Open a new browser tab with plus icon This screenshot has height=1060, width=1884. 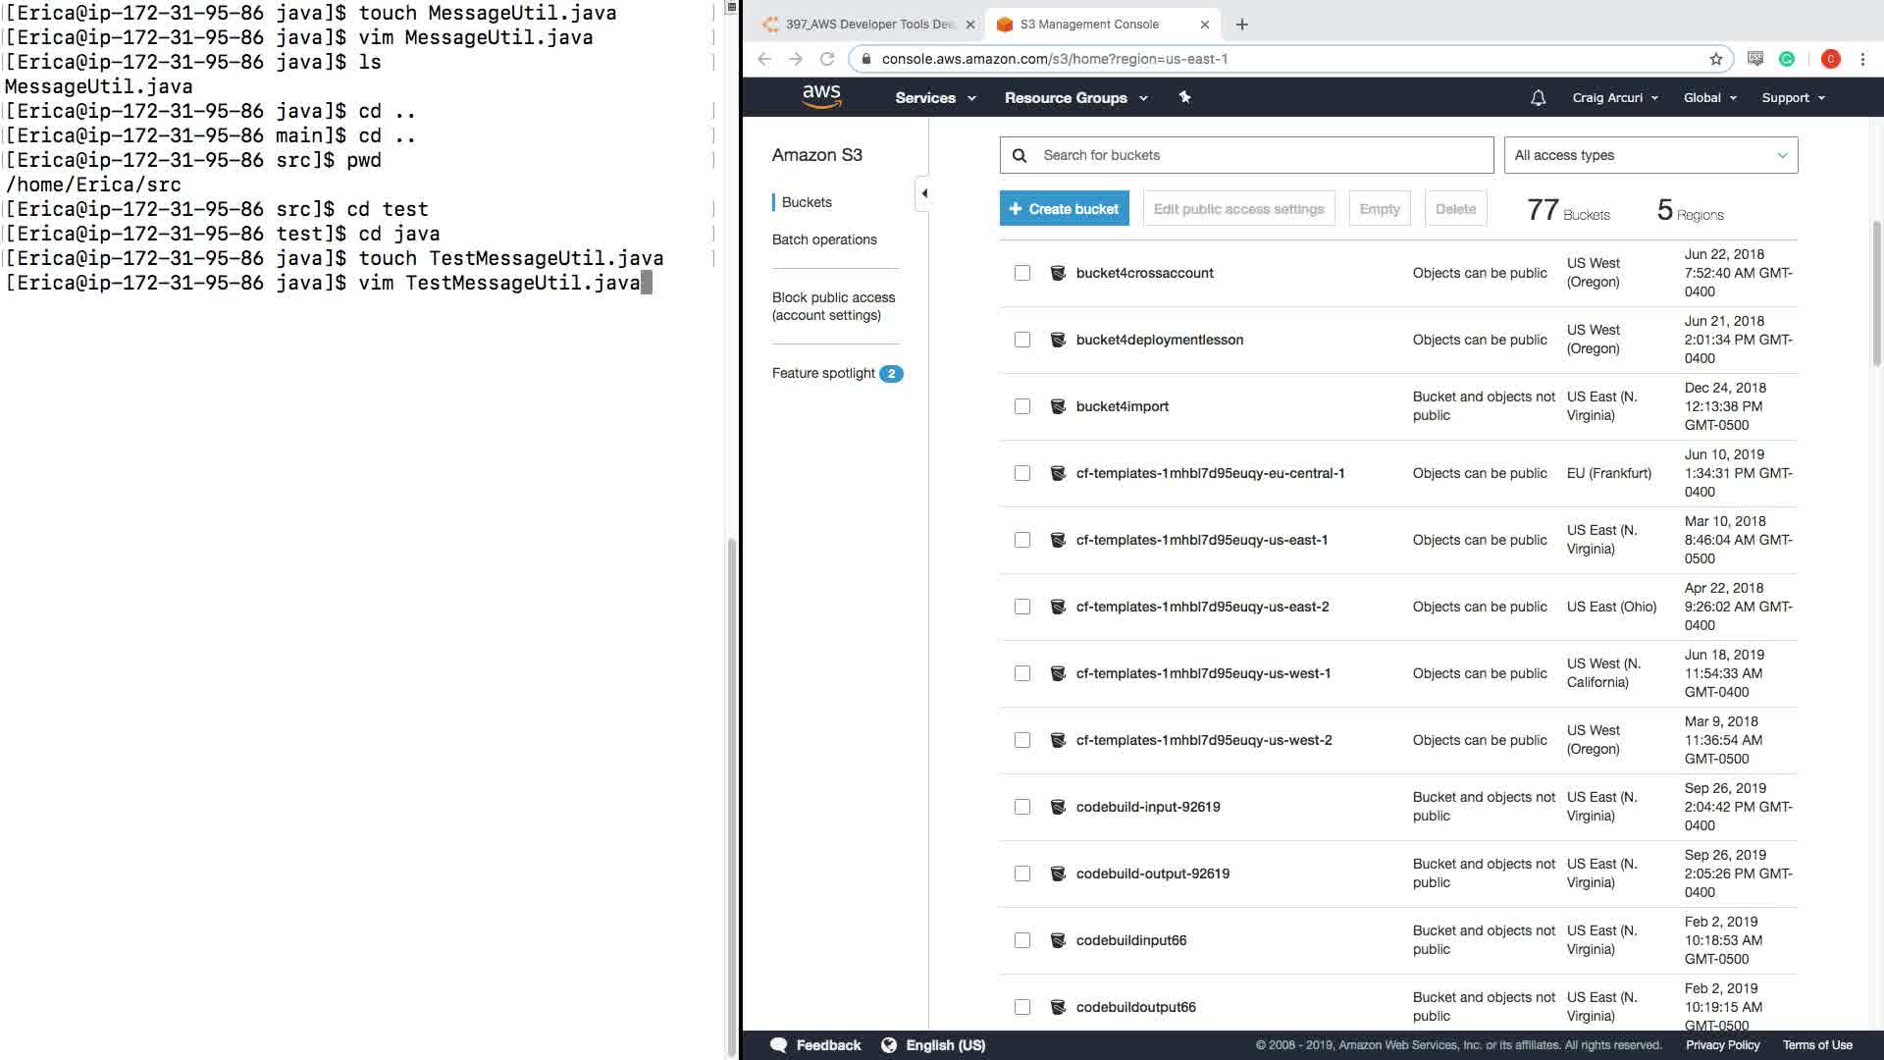(1242, 25)
